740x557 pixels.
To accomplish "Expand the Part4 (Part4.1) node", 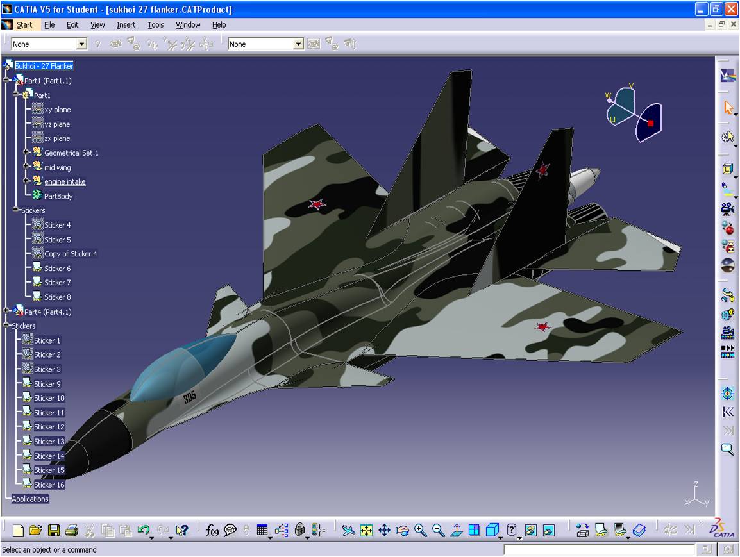I will (x=6, y=311).
